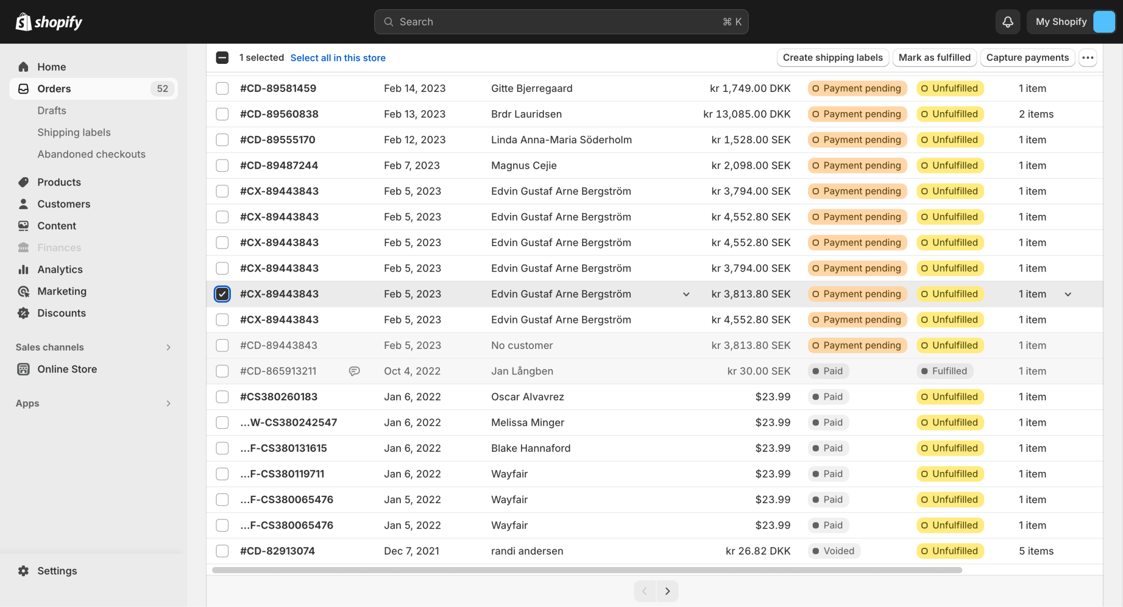This screenshot has width=1123, height=607.
Task: Open Abandoned checkouts submenu item
Action: (x=91, y=154)
